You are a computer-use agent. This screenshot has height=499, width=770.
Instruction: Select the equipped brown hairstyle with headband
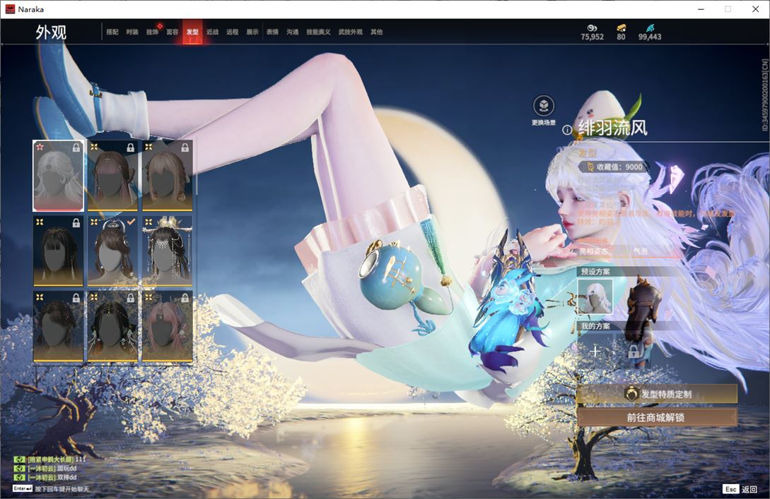point(112,251)
